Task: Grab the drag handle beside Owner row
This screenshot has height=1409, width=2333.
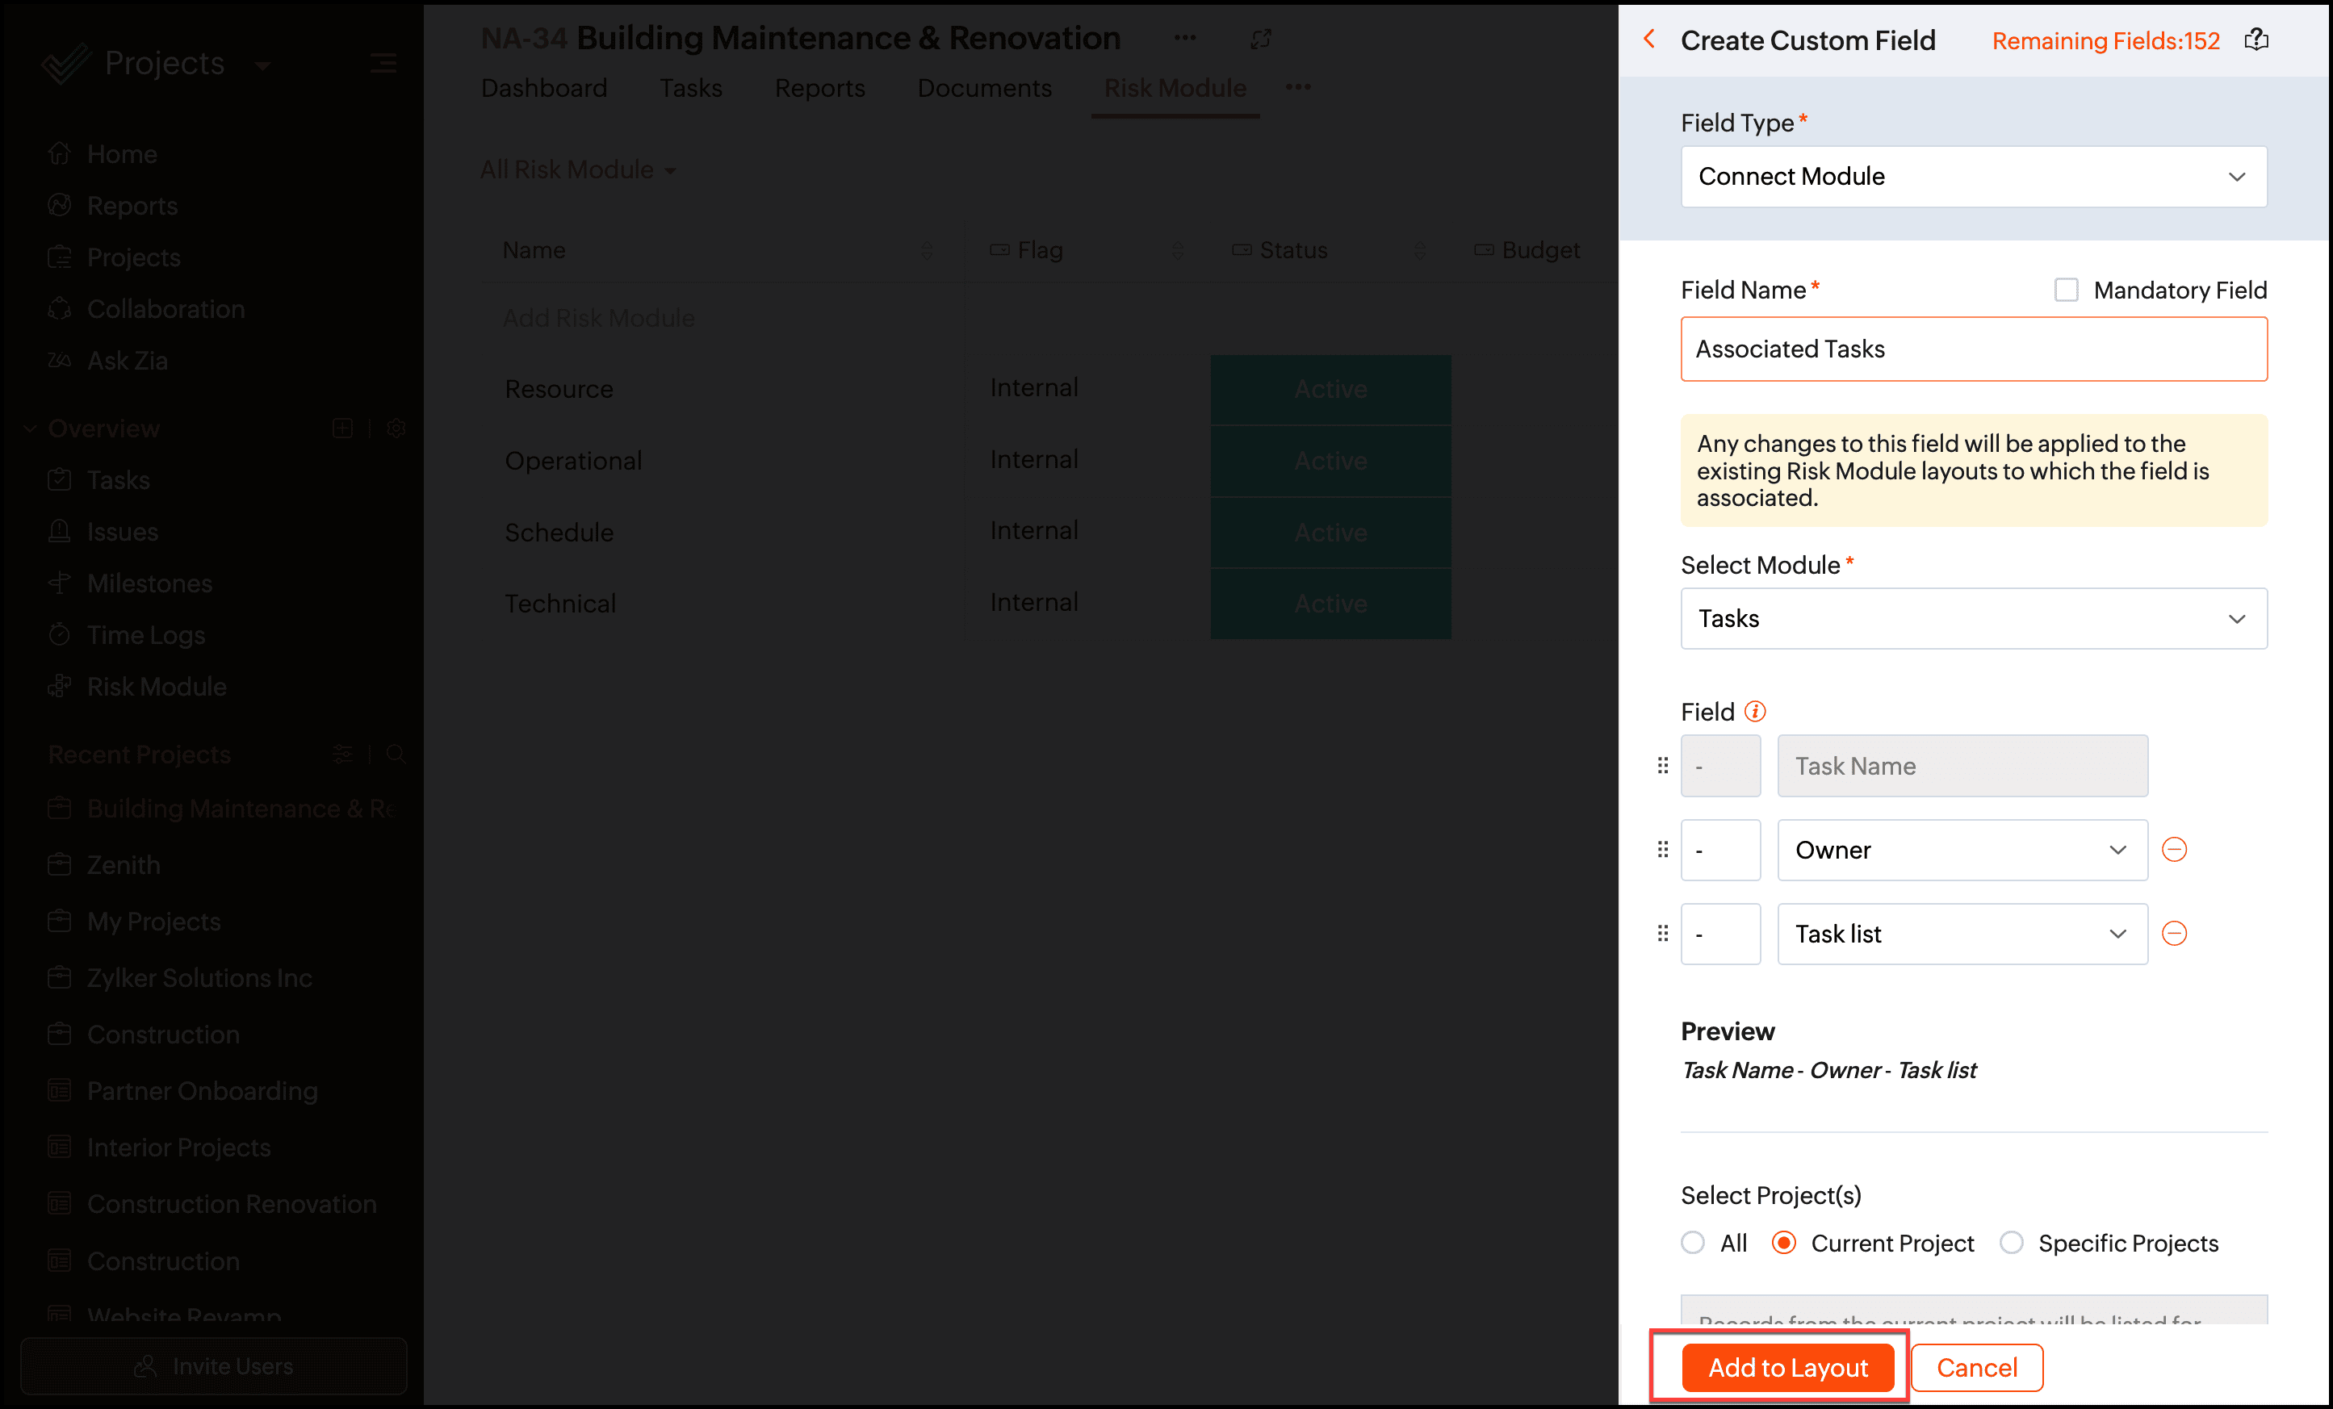Action: [x=1663, y=850]
